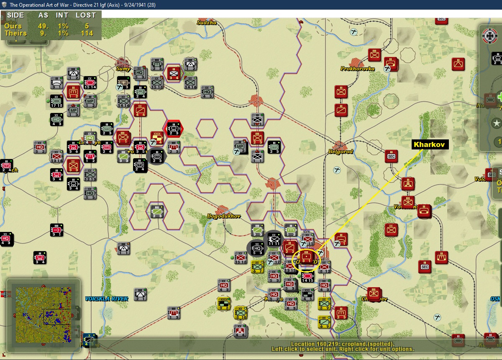This screenshot has height=360, width=502.
Task: Click highlighted black 2-3 unit in red hex
Action: tap(173, 129)
